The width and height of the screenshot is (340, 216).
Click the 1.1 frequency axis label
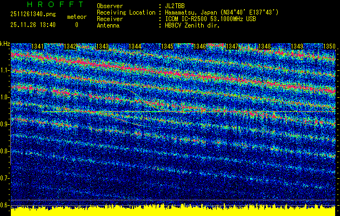tap(5, 70)
